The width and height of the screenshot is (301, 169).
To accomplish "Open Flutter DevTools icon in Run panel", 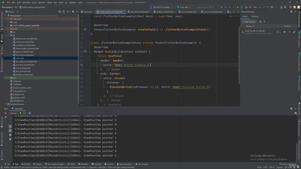I will (x=30, y=113).
